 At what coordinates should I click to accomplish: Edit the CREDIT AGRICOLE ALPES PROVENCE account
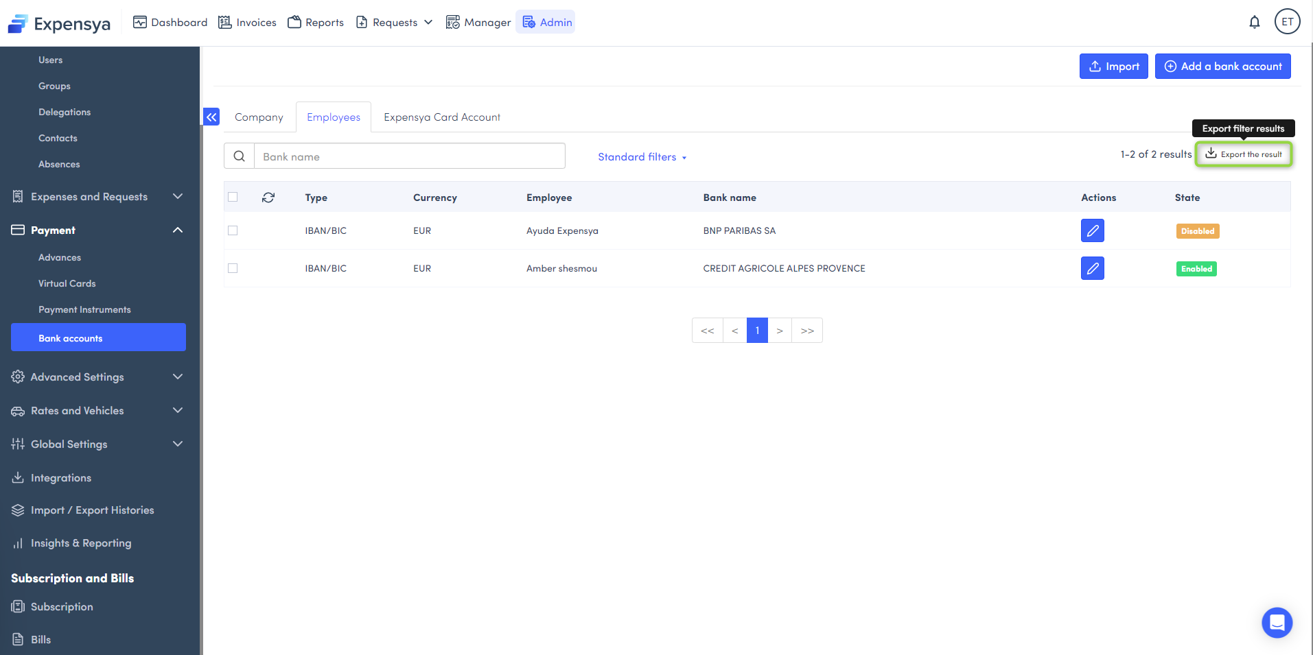1092,269
